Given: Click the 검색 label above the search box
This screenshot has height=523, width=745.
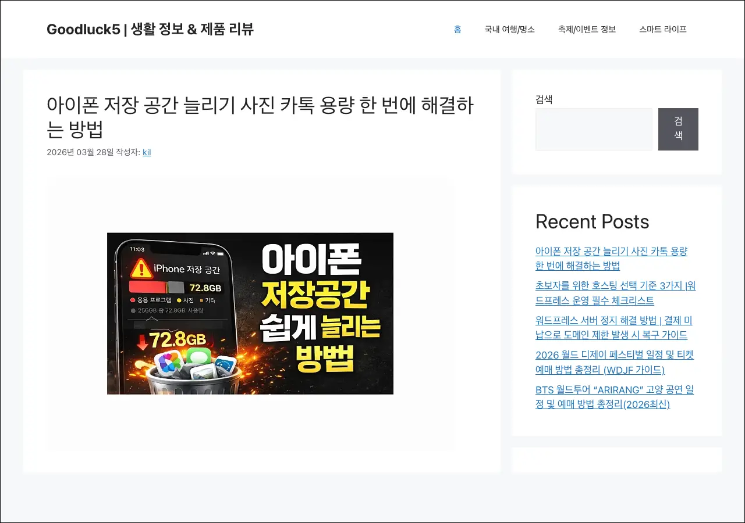Looking at the screenshot, I should pos(544,99).
